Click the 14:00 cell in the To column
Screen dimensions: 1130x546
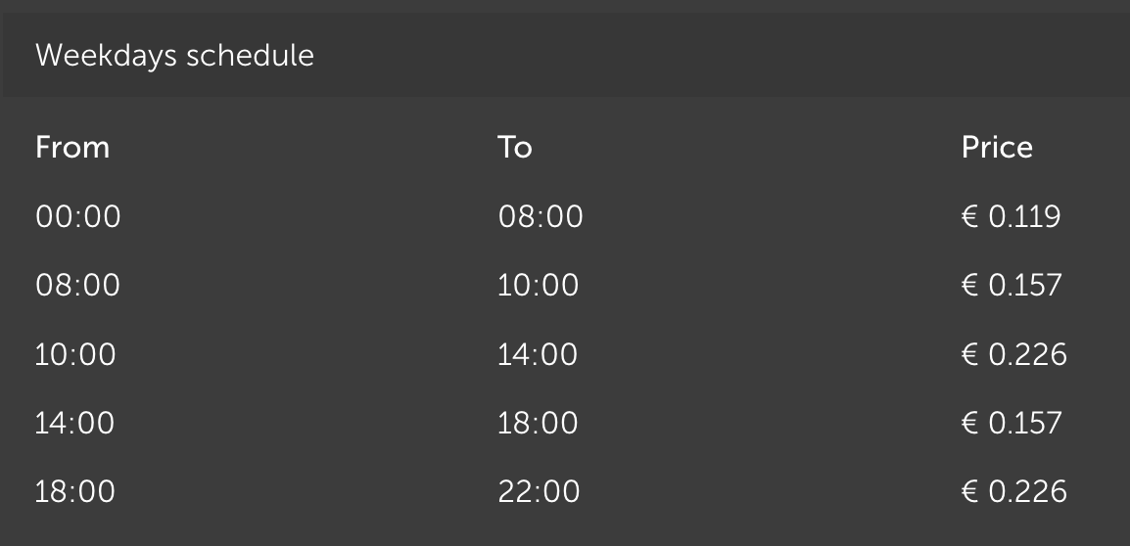[x=539, y=354]
